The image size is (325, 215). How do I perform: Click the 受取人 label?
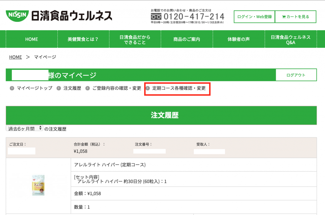203,144
